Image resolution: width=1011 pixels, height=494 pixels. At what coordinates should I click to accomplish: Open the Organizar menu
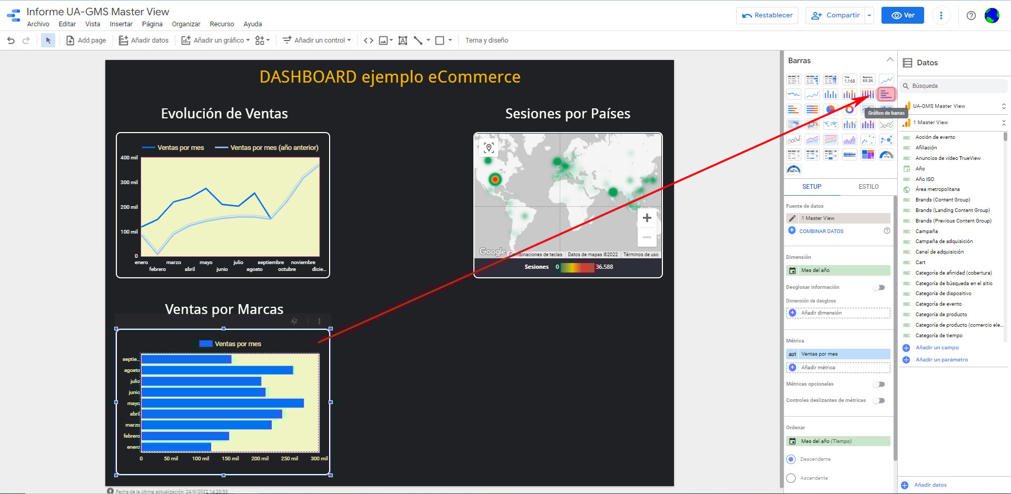pyautogui.click(x=186, y=24)
